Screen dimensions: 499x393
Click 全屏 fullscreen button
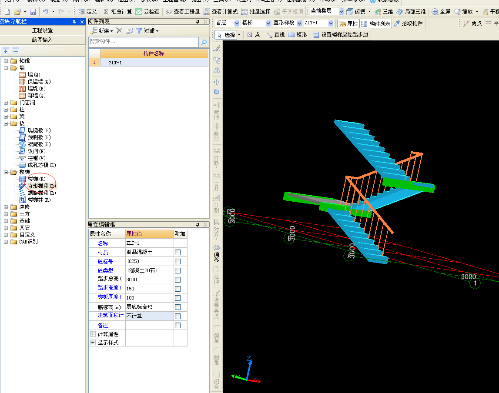pyautogui.click(x=441, y=12)
